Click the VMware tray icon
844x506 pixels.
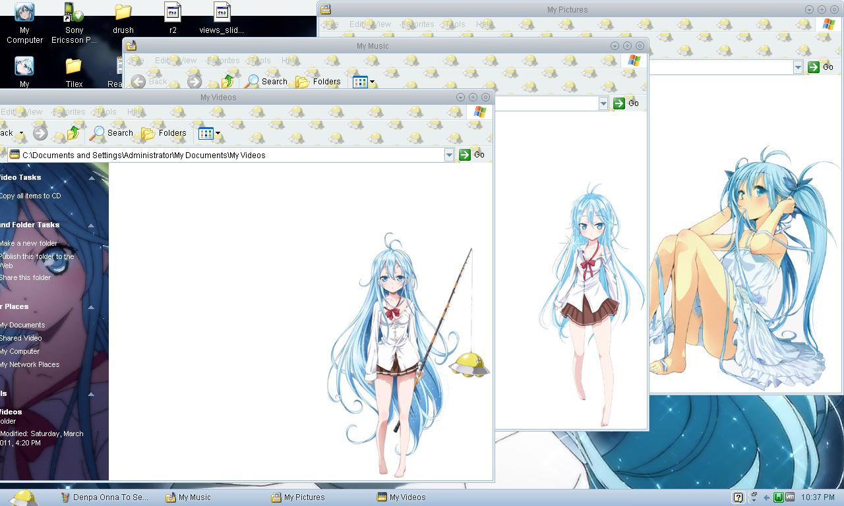click(x=790, y=497)
